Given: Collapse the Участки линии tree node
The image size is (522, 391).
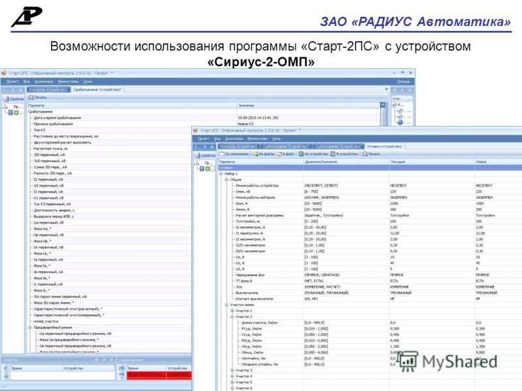Looking at the screenshot, I should pos(226,304).
